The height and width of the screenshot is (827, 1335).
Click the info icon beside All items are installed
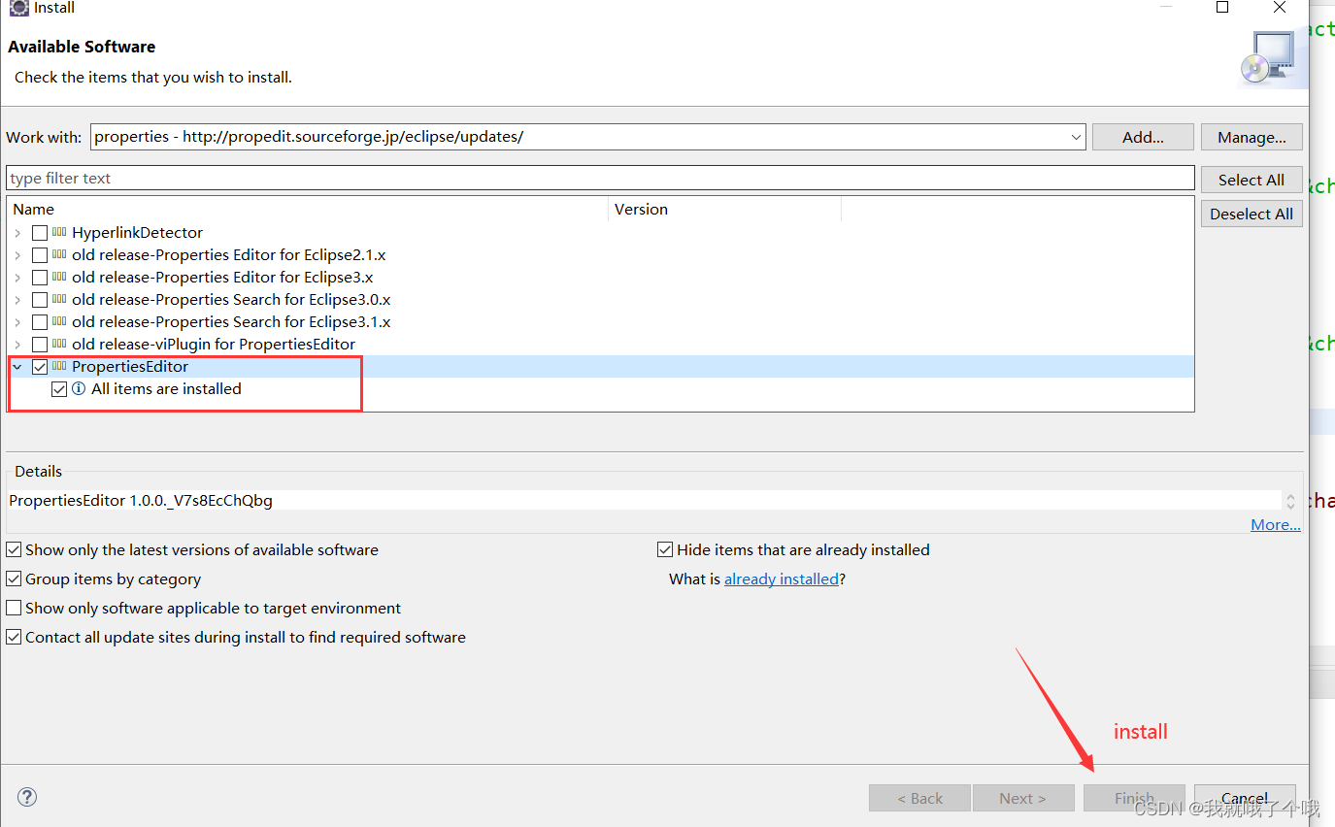tap(79, 388)
